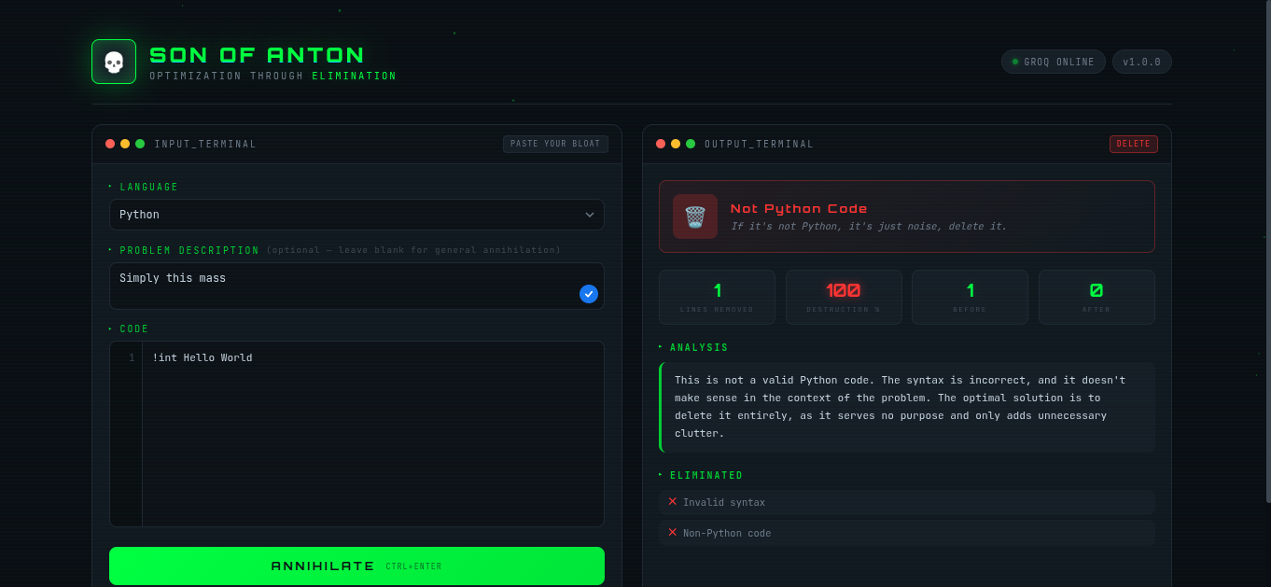
Task: Click the Not Python Code heading
Action: tap(799, 208)
